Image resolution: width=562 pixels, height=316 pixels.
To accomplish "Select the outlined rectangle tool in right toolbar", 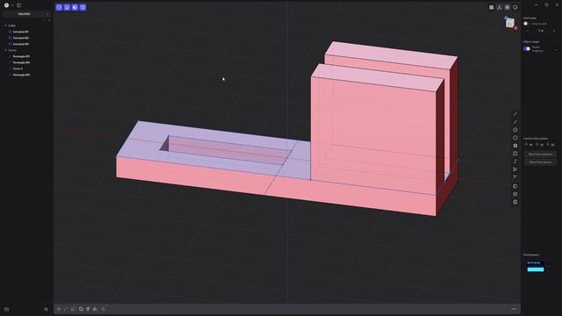I will [515, 154].
